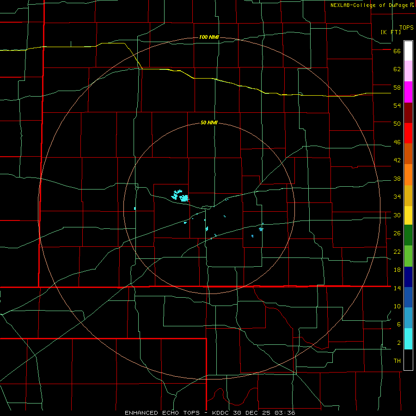Click the '100 NMI' range ring label
This screenshot has width=416, height=416.
(209, 37)
